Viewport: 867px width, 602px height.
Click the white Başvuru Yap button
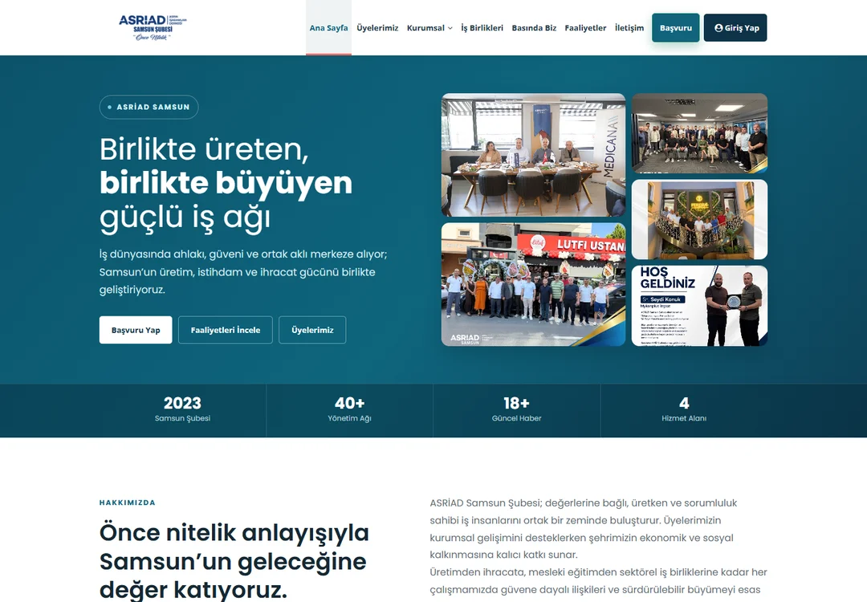point(136,330)
